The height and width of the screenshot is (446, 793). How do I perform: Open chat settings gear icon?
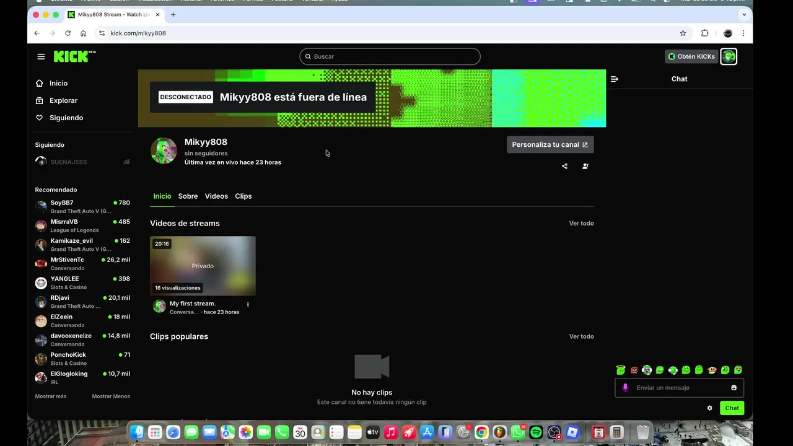tap(710, 408)
